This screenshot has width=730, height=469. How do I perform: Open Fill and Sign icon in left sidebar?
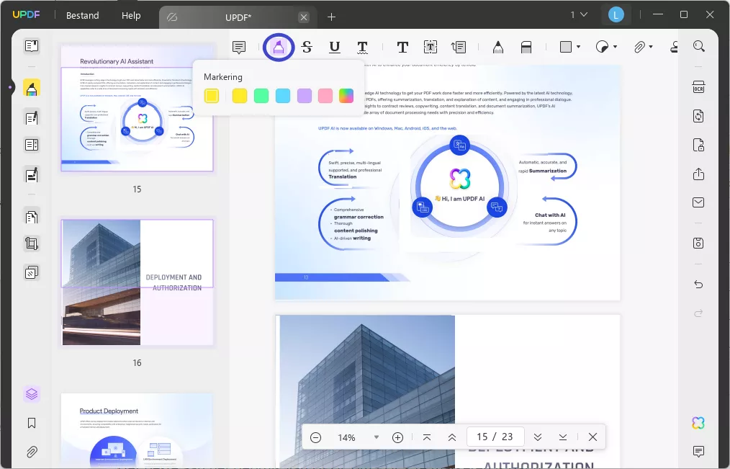pos(32,175)
